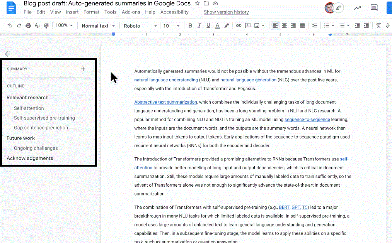Open the Normal text style dropdown
Screen dimensions: 392x243
coord(98,26)
